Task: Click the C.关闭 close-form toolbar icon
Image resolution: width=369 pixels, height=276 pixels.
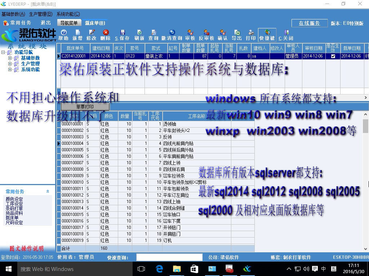Action: [x=286, y=35]
